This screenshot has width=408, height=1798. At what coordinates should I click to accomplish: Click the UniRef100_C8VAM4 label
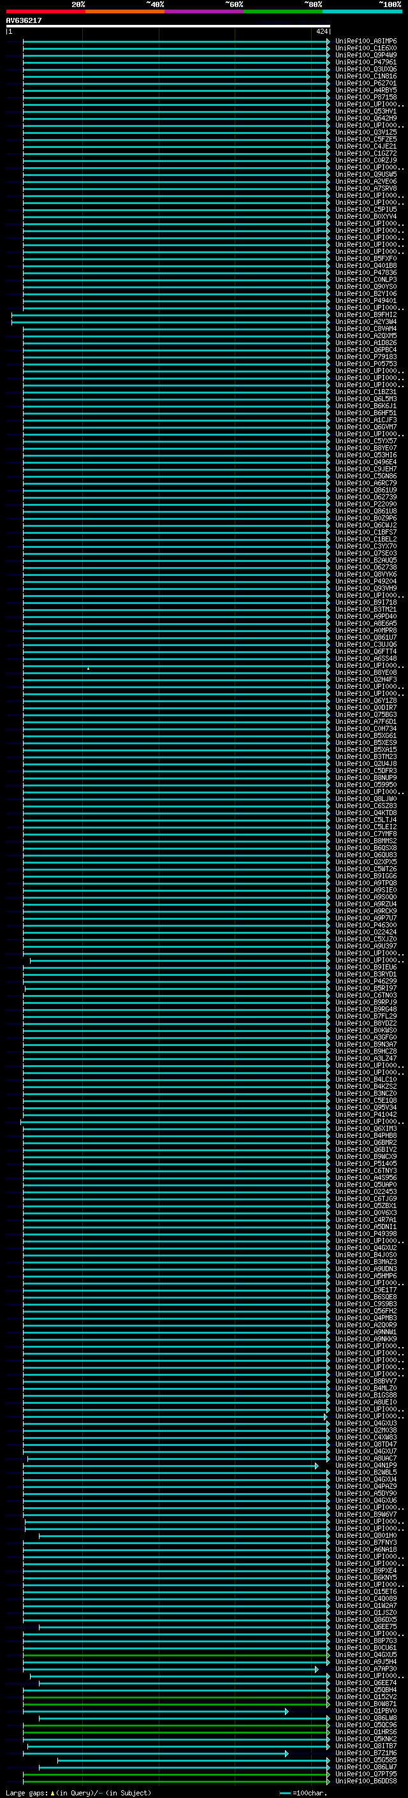coord(365,328)
